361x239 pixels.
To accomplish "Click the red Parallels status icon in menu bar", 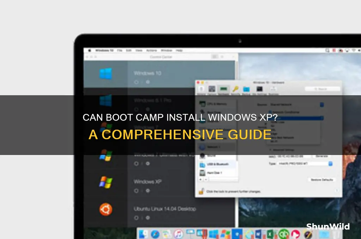I will pyautogui.click(x=334, y=50).
